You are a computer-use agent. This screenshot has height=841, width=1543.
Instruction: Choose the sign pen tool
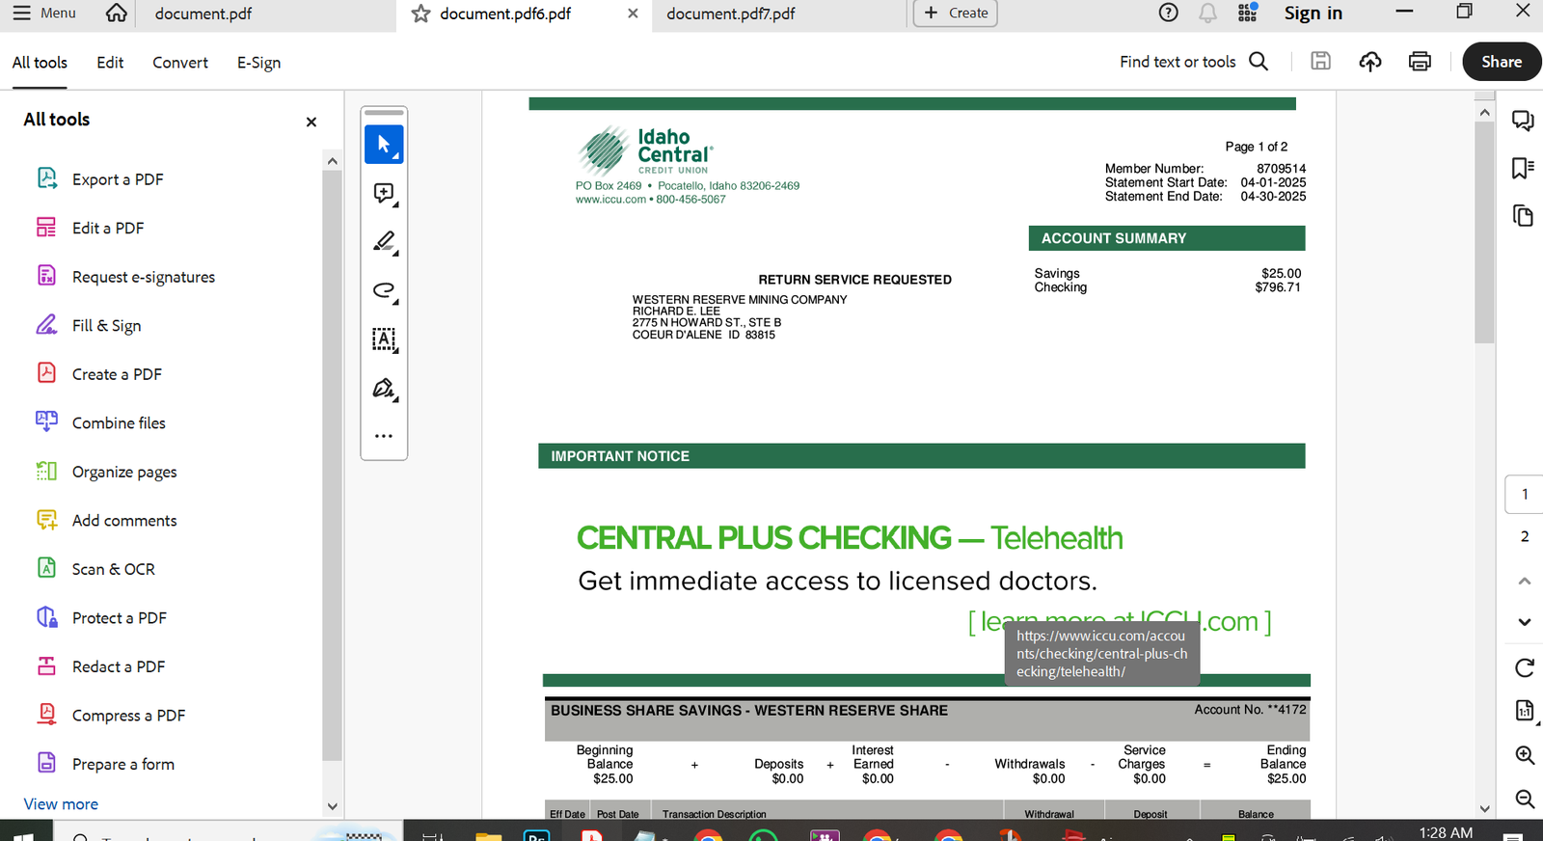point(384,389)
